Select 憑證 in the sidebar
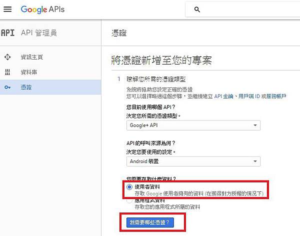This screenshot has height=236, width=300. (50, 87)
